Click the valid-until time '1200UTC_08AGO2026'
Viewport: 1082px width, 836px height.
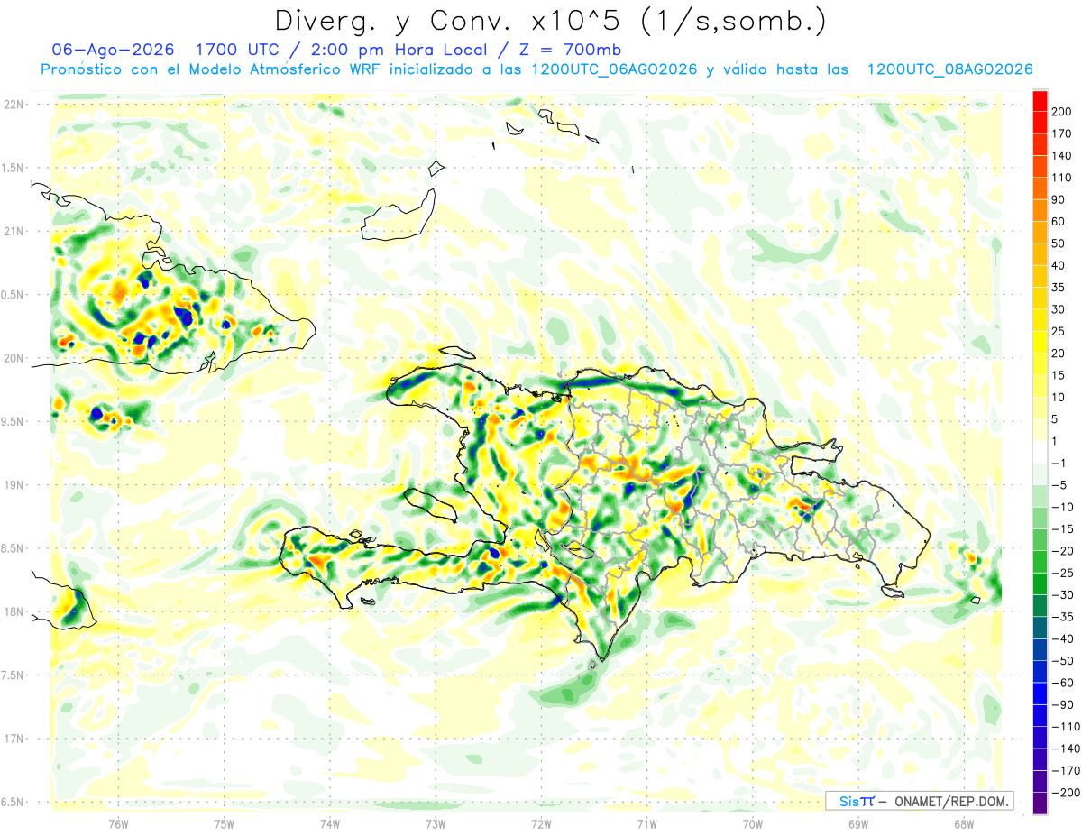coord(949,69)
